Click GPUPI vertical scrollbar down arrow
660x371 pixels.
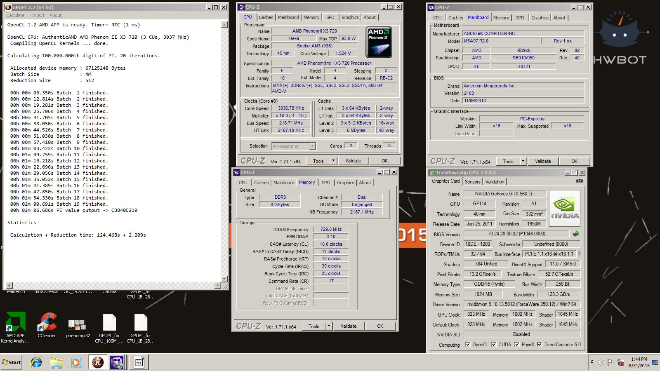224,279
